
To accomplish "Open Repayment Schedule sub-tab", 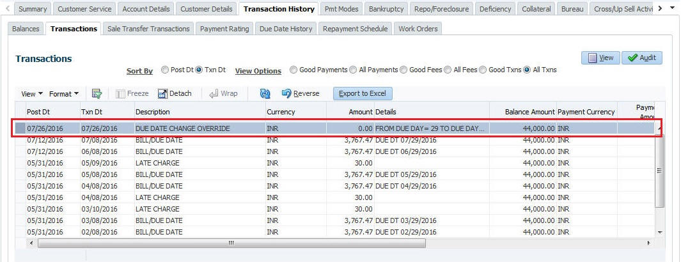I will (356, 29).
